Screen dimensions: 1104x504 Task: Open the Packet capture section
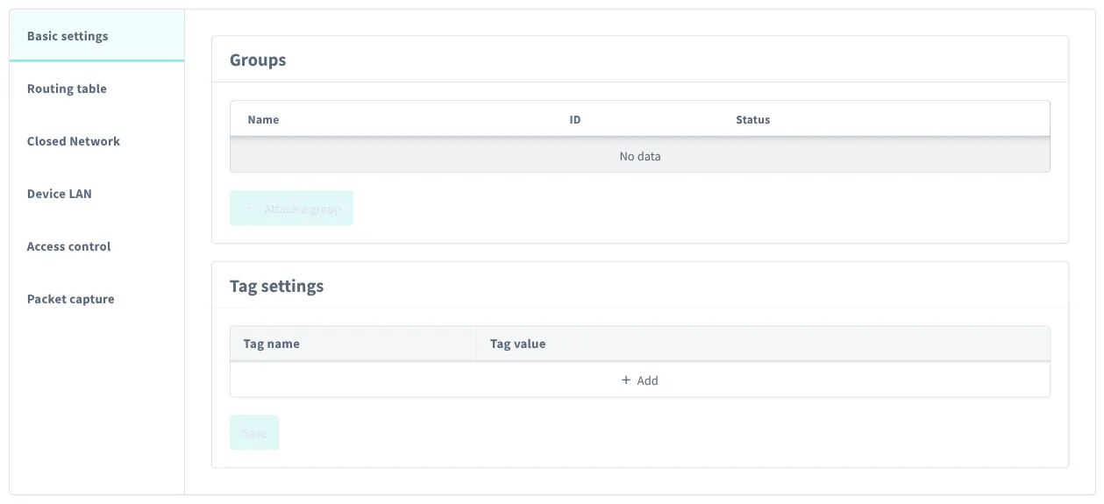click(x=96, y=299)
